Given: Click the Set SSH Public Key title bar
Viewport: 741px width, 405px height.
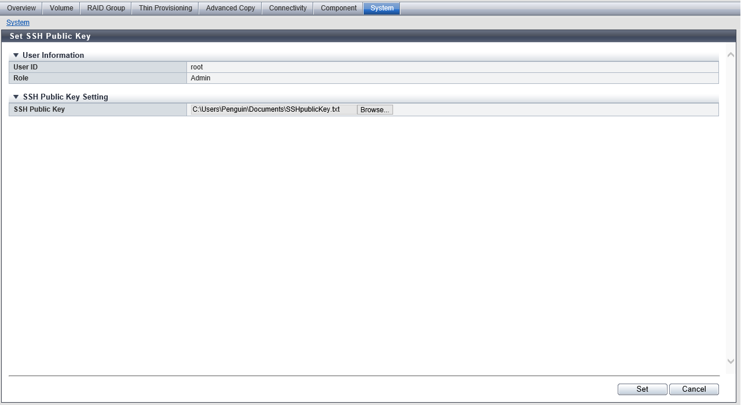Looking at the screenshot, I should coord(370,36).
